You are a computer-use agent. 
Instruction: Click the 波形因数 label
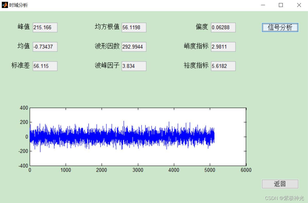(x=107, y=46)
